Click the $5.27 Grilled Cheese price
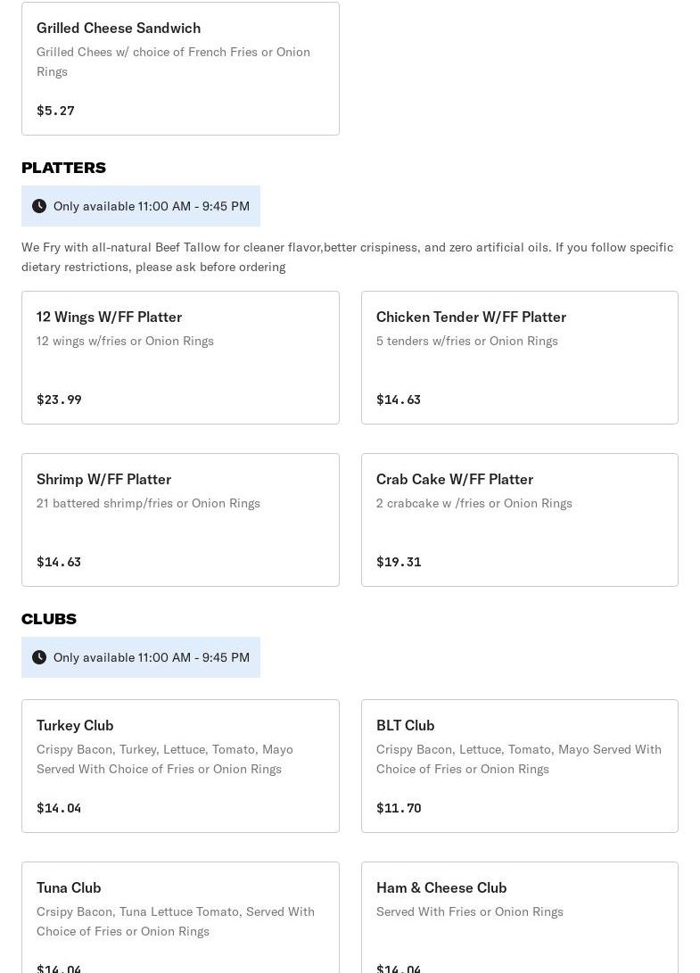700x973 pixels. tap(55, 111)
